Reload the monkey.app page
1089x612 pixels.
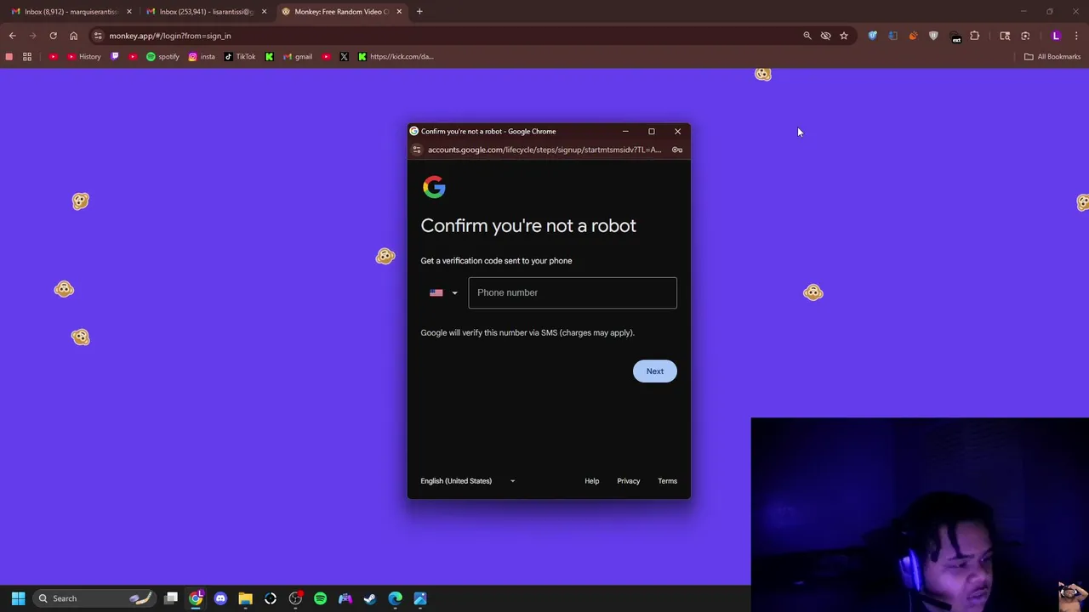coord(53,36)
